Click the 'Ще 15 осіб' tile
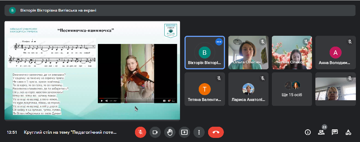 292,89
